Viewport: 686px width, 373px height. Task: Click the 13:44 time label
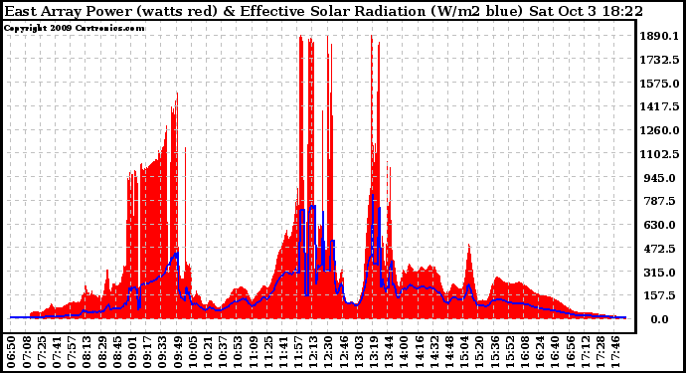point(389,351)
